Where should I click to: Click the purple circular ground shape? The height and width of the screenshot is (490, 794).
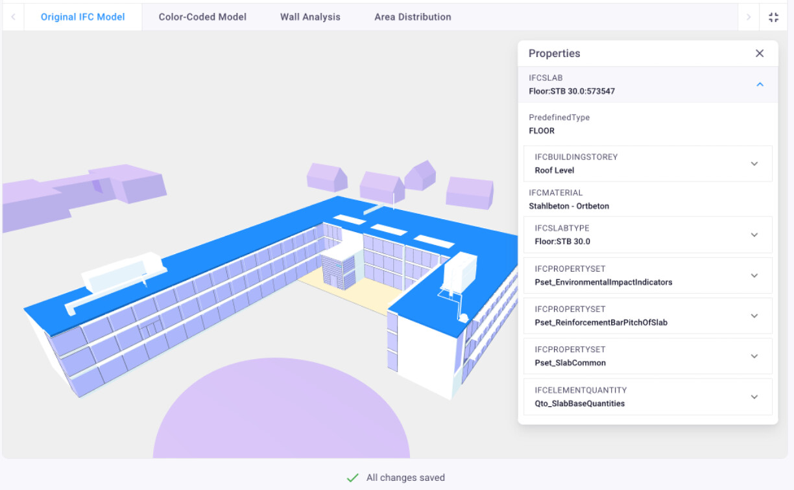pyautogui.click(x=282, y=415)
